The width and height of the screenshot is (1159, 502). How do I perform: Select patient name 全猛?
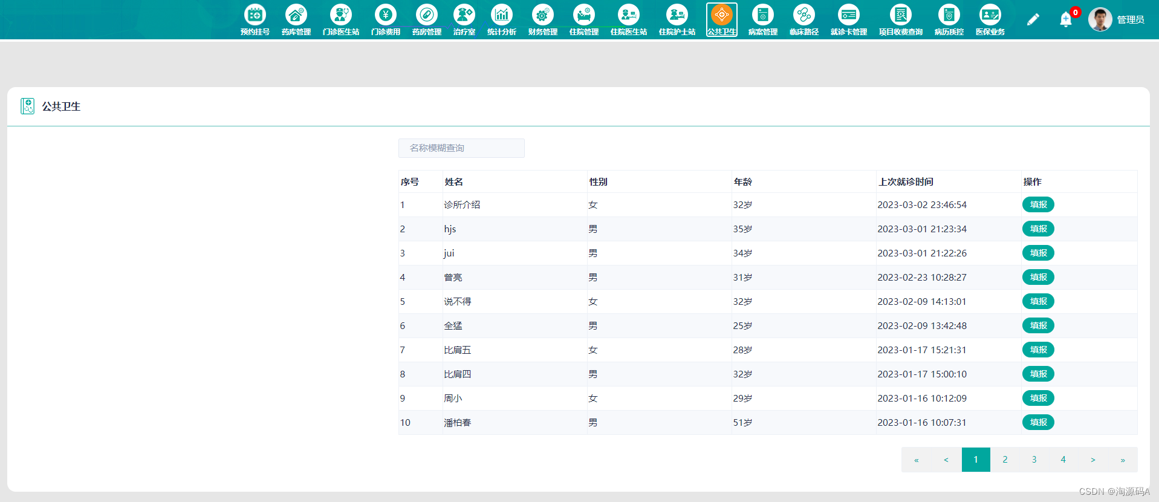click(453, 326)
